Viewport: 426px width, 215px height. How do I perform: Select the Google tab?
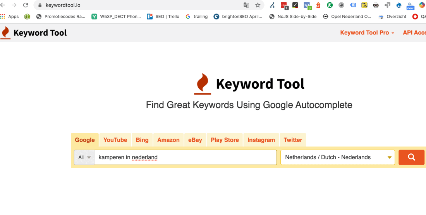tap(85, 140)
